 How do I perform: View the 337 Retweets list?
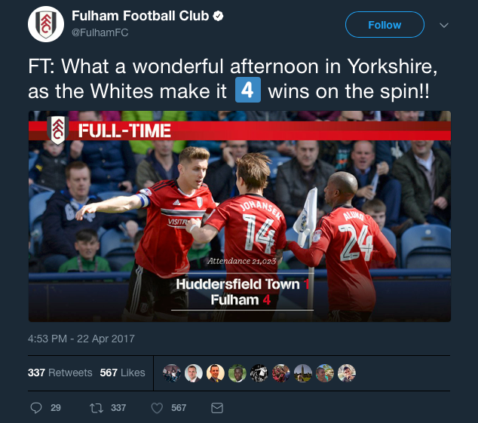[x=60, y=372]
